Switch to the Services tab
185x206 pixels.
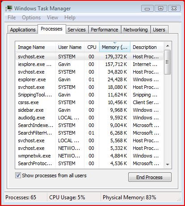(x=76, y=30)
